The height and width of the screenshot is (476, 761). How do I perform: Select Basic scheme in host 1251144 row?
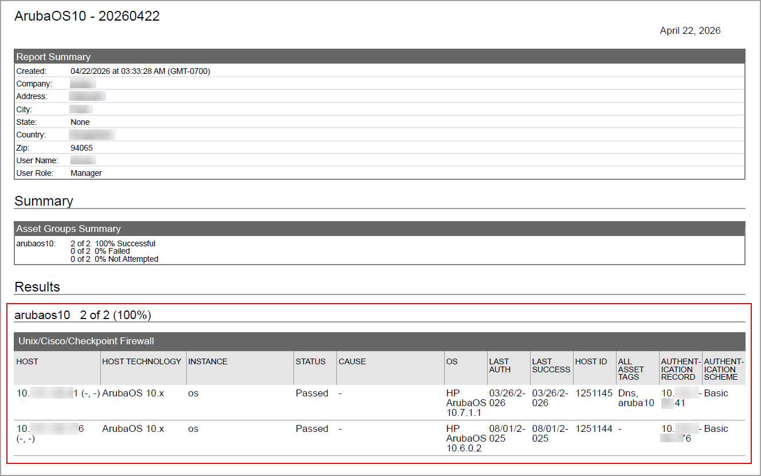pos(716,429)
